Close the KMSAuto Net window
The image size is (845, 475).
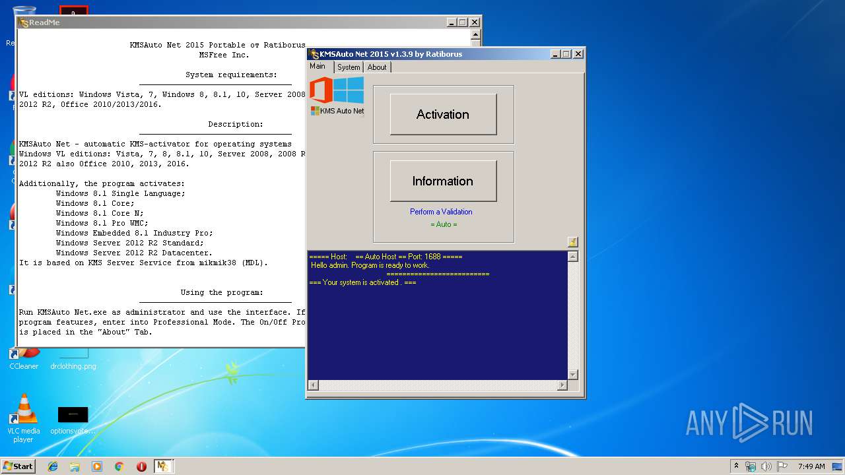[x=578, y=54]
